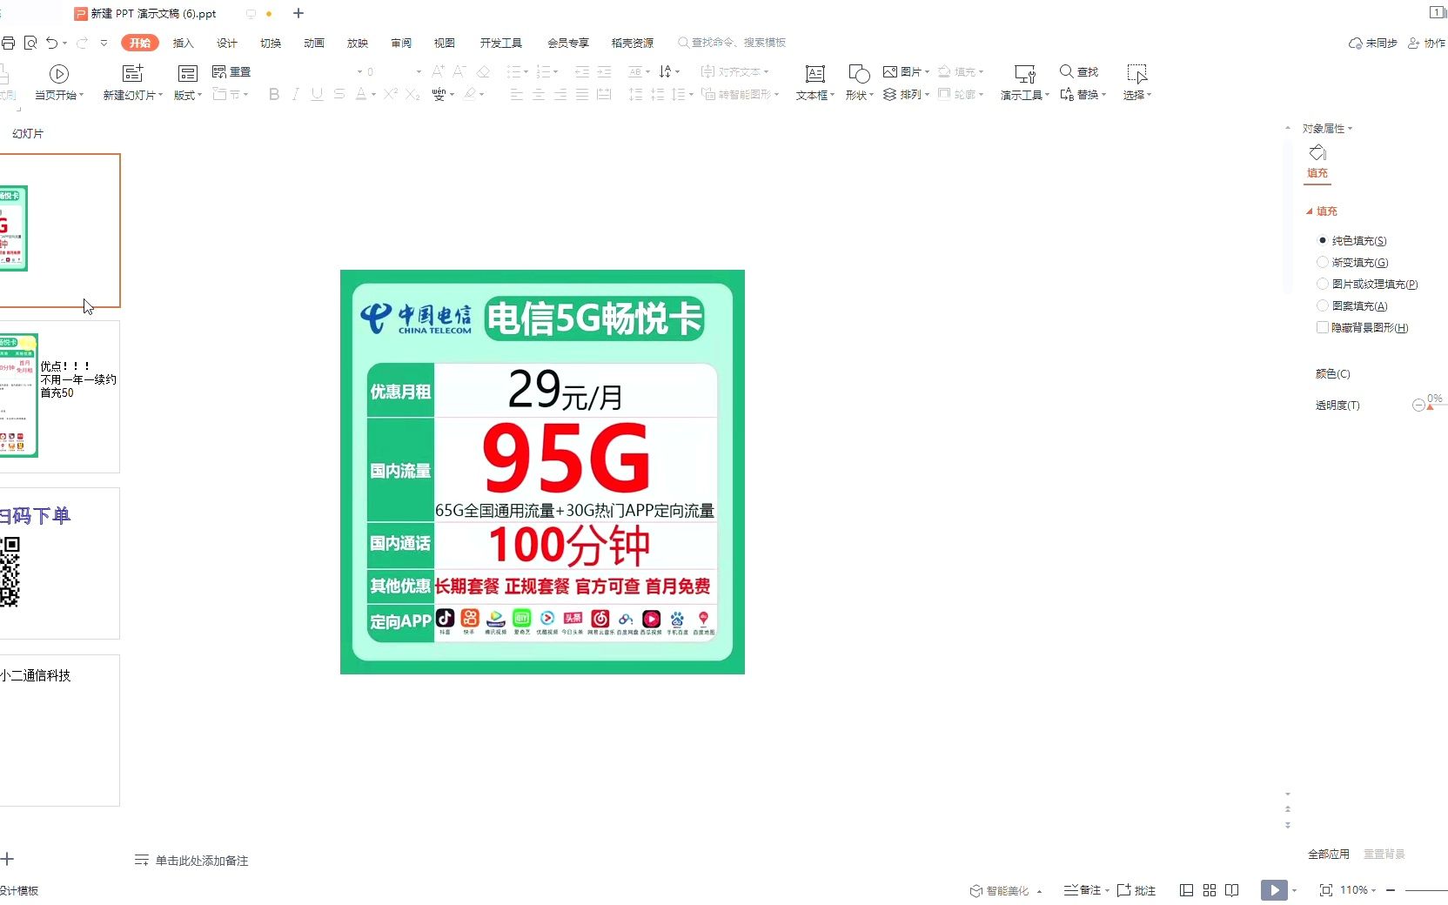Switch to reading view icon
This screenshot has width=1448, height=905.
click(1232, 890)
